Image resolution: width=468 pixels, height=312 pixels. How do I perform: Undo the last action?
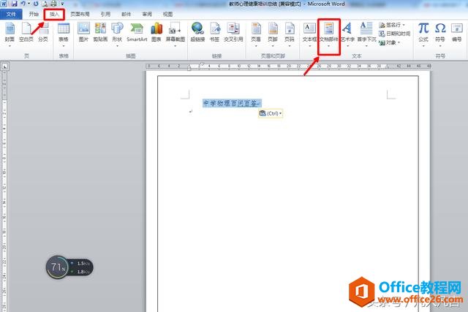(23, 4)
